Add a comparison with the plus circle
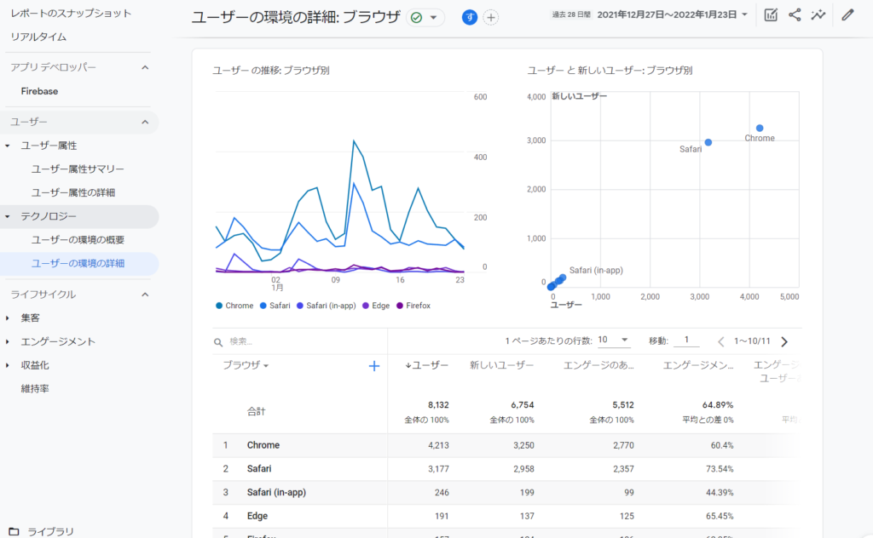The image size is (873, 538). [x=490, y=18]
